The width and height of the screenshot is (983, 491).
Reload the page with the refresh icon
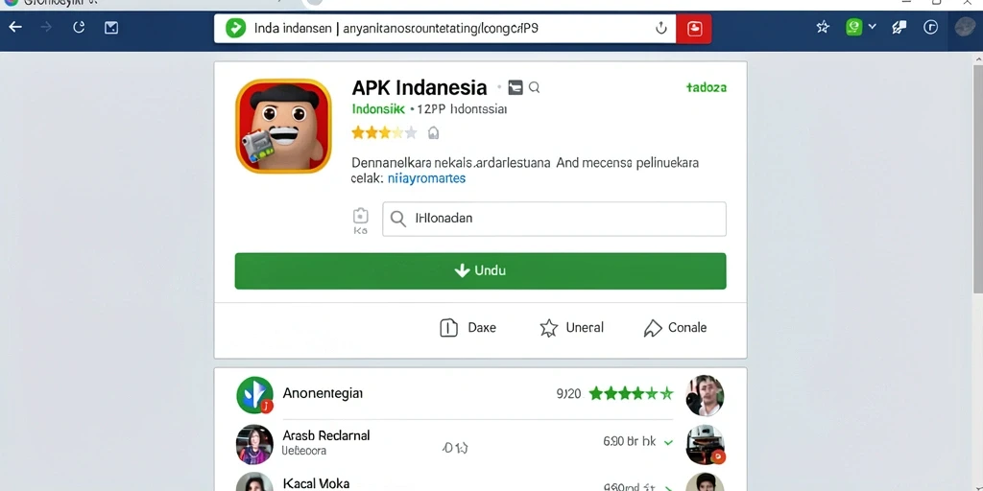click(79, 28)
